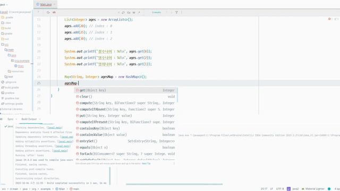Open java2.main link after Adding threading assertions
Image resolution: width=340 pixels, height=191 pixels.
coord(63,146)
